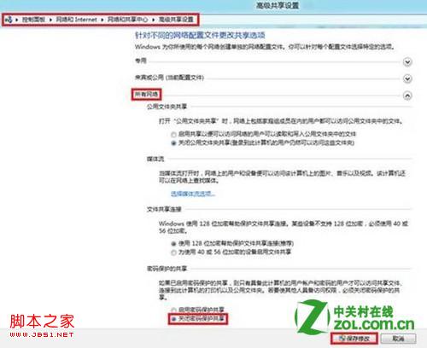Collapse the 所有网络 section chevron
The image size is (427, 348).
tap(407, 96)
